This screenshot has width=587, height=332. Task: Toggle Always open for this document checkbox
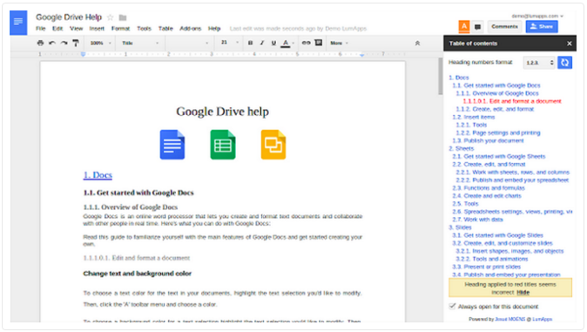point(452,306)
